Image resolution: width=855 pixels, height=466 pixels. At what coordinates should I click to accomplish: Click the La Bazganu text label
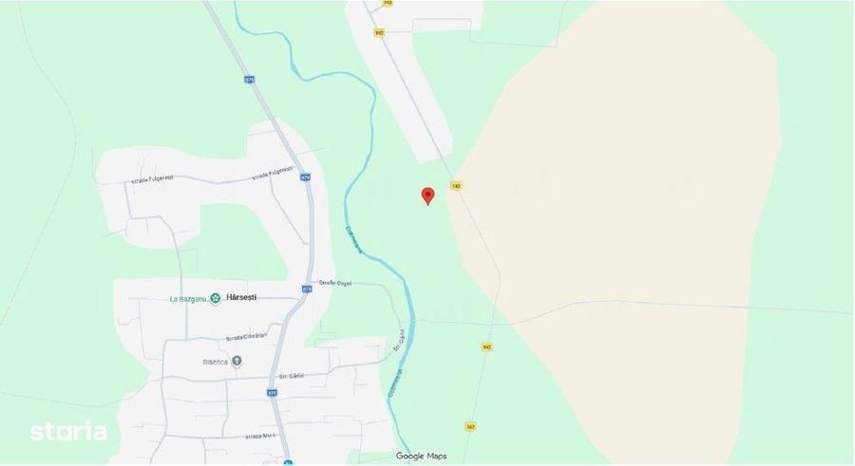[x=188, y=299]
